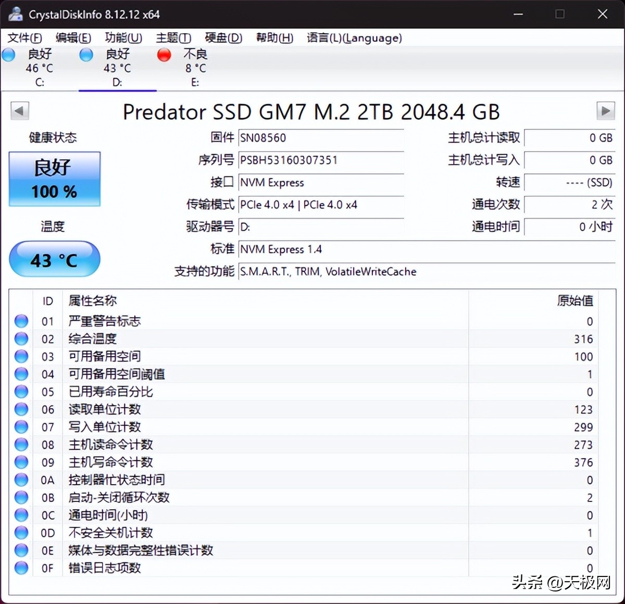The height and width of the screenshot is (604, 625).
Task: Click the status dot beside attribute 0F 错误日志项数
Action: 21,568
